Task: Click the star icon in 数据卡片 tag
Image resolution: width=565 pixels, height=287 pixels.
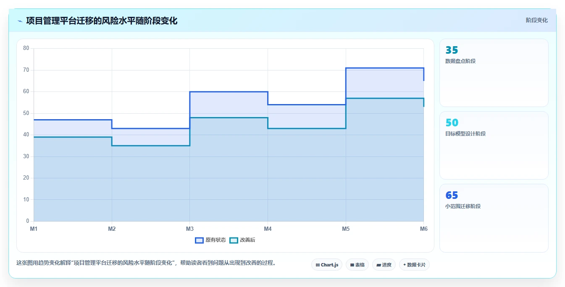Action: tap(405, 265)
